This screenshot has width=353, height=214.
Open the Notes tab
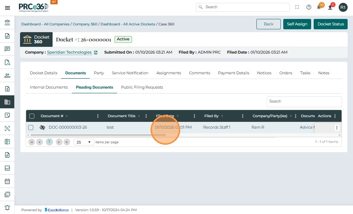pyautogui.click(x=324, y=73)
